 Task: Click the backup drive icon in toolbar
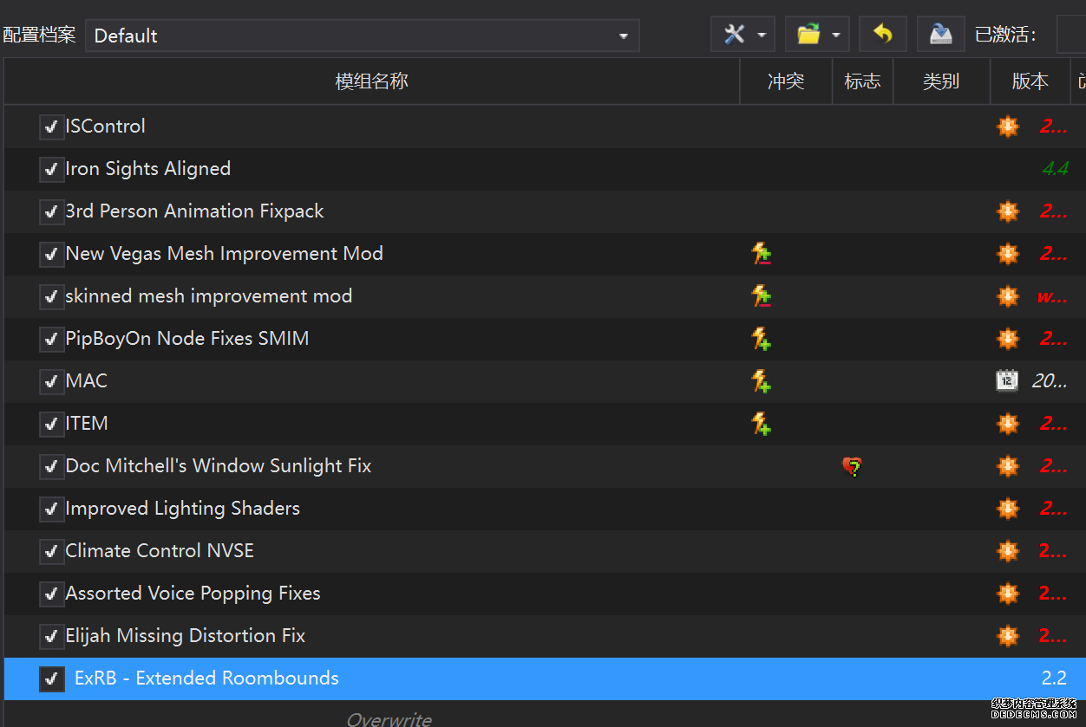[x=941, y=35]
